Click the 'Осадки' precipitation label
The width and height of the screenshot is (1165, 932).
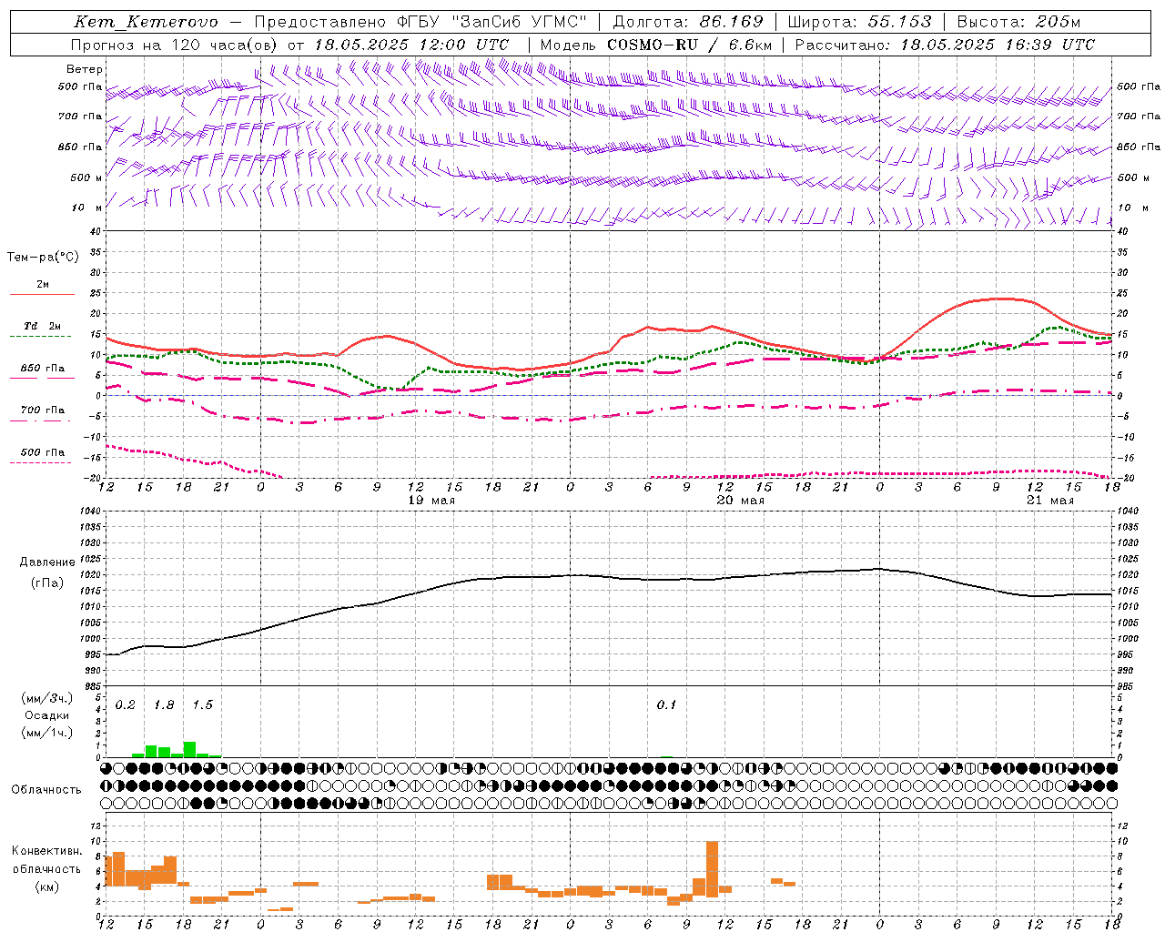[47, 715]
